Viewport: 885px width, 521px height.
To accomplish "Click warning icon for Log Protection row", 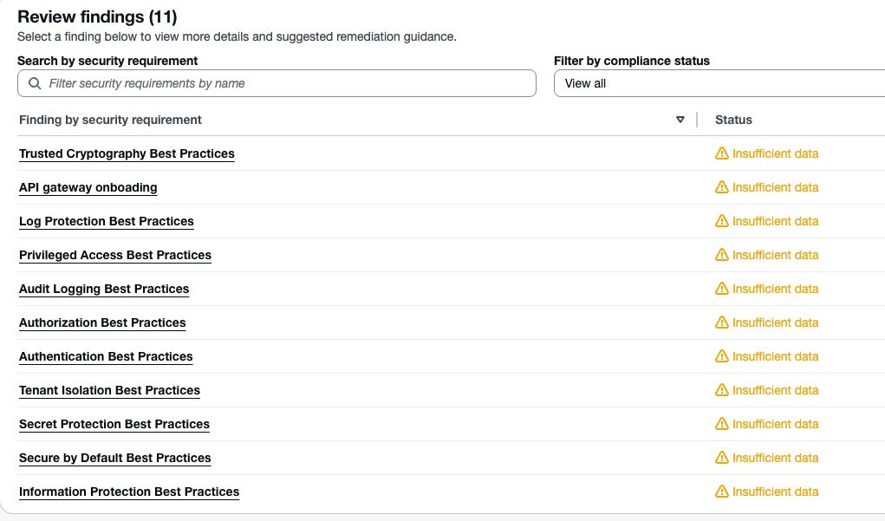I will (x=722, y=221).
